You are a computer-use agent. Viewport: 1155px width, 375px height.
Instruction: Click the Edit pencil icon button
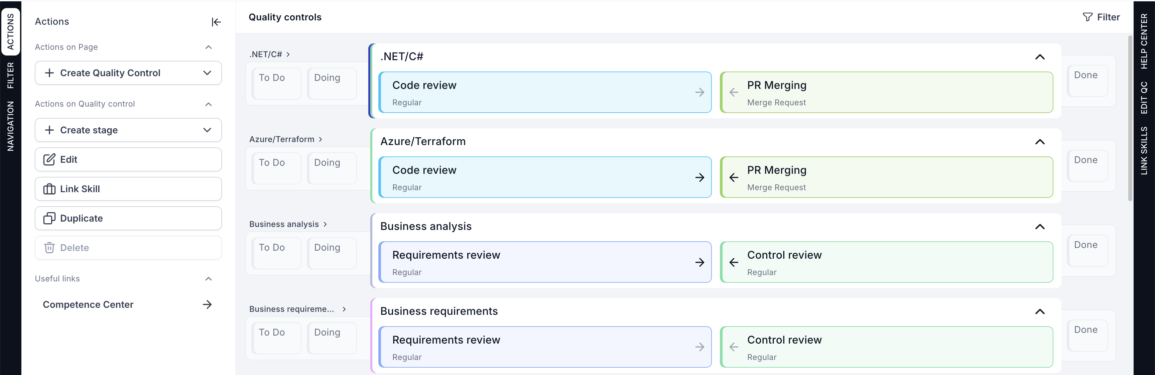[x=49, y=159]
